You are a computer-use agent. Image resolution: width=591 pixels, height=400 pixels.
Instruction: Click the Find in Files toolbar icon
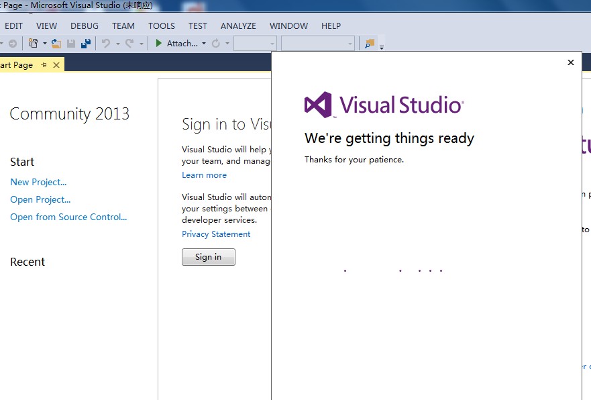point(370,44)
